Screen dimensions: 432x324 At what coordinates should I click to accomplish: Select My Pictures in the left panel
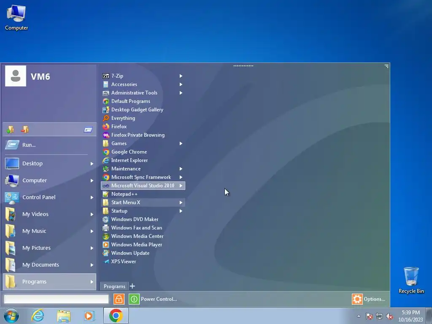50,248
